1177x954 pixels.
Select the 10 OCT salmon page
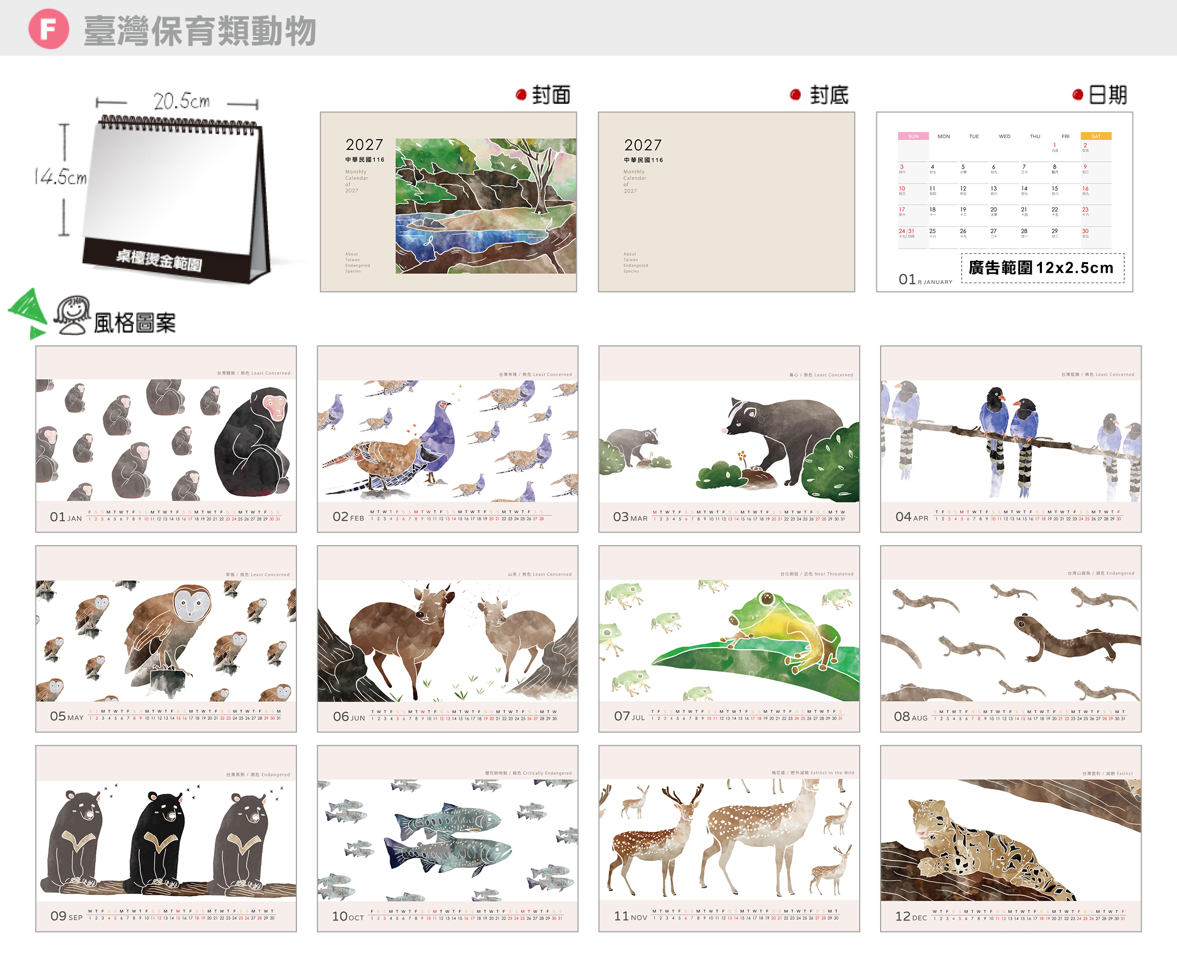coord(448,838)
